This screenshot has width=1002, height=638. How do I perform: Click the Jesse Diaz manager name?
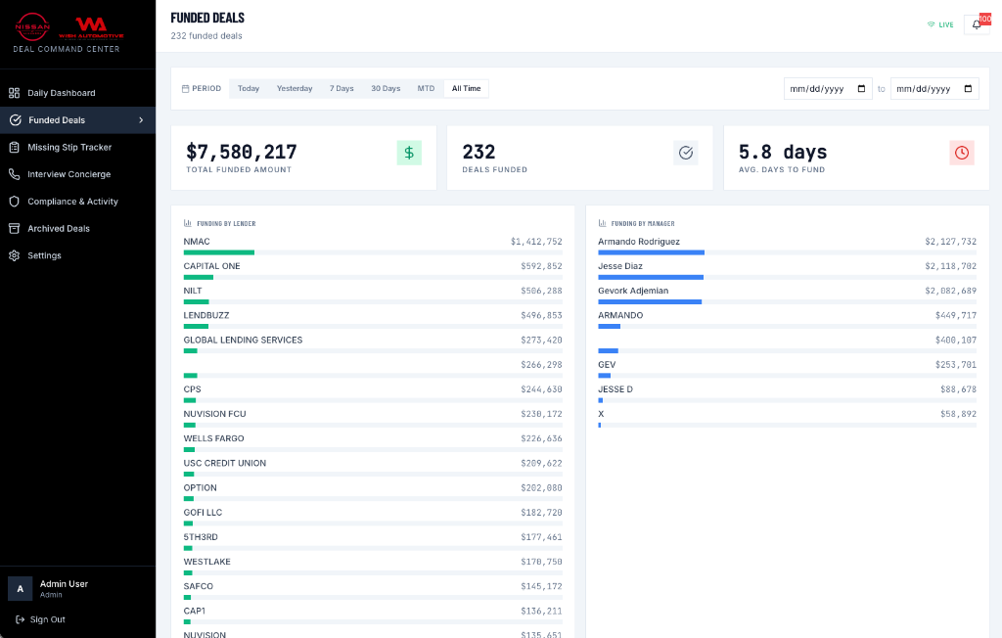coord(619,266)
